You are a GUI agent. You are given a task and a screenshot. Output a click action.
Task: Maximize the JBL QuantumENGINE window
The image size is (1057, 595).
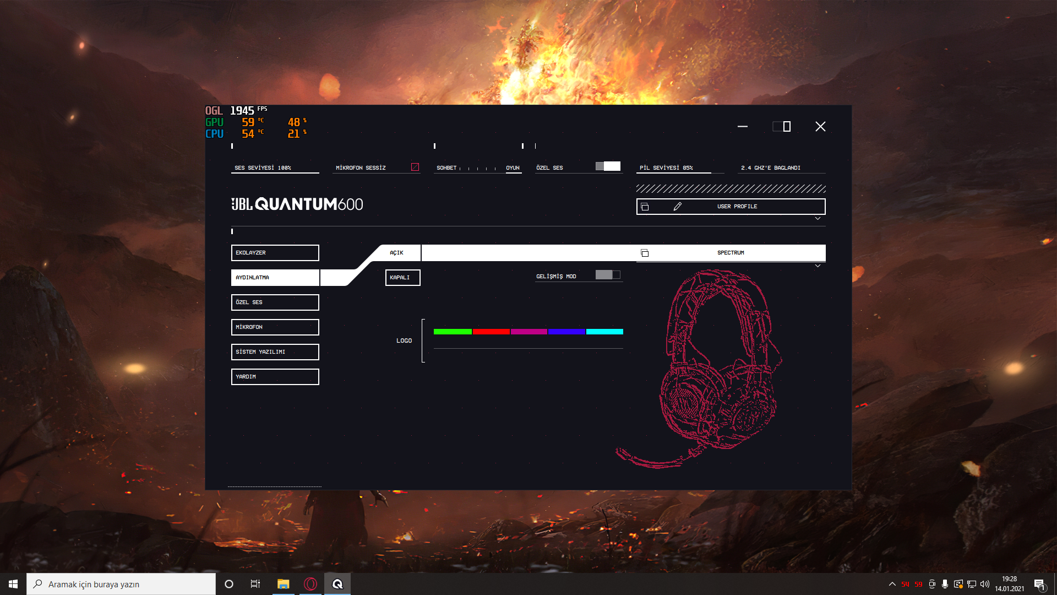[x=782, y=127]
